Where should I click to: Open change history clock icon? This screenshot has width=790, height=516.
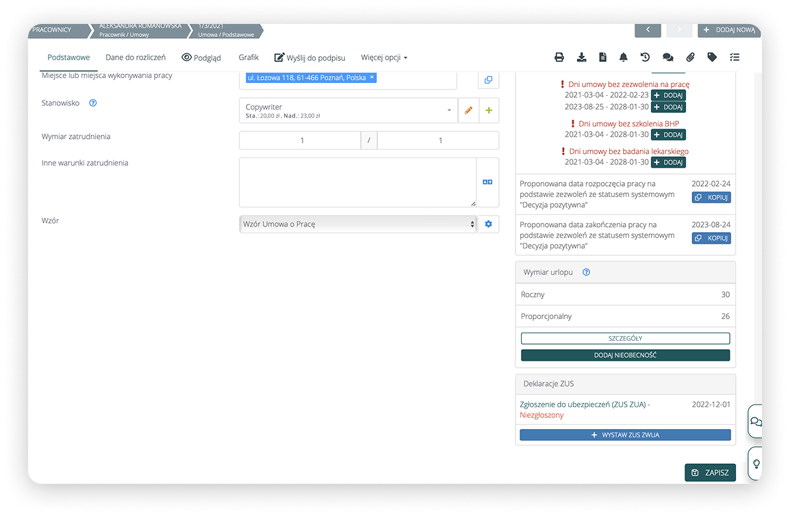(x=645, y=57)
